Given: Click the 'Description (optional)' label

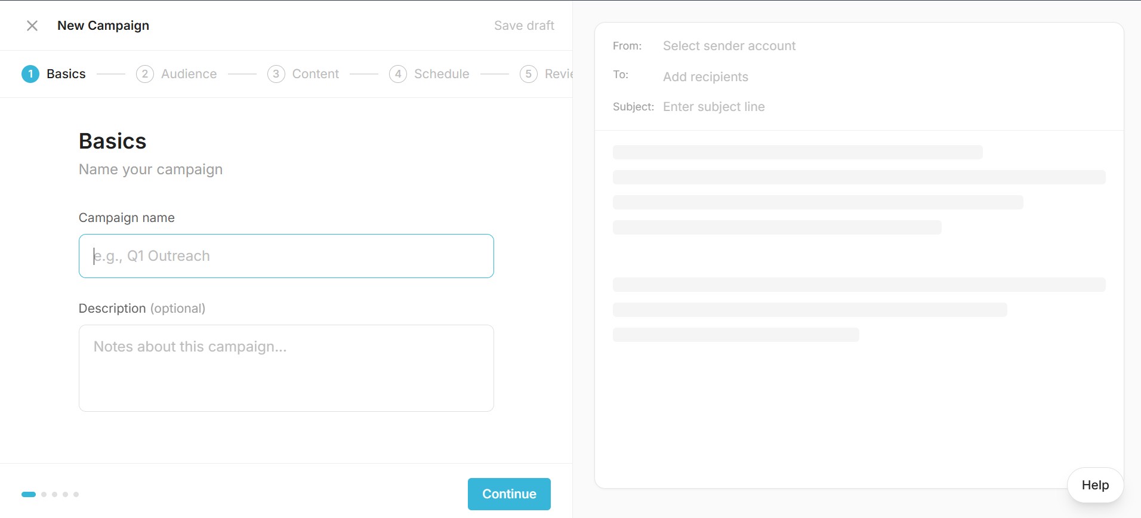Looking at the screenshot, I should pyautogui.click(x=142, y=309).
